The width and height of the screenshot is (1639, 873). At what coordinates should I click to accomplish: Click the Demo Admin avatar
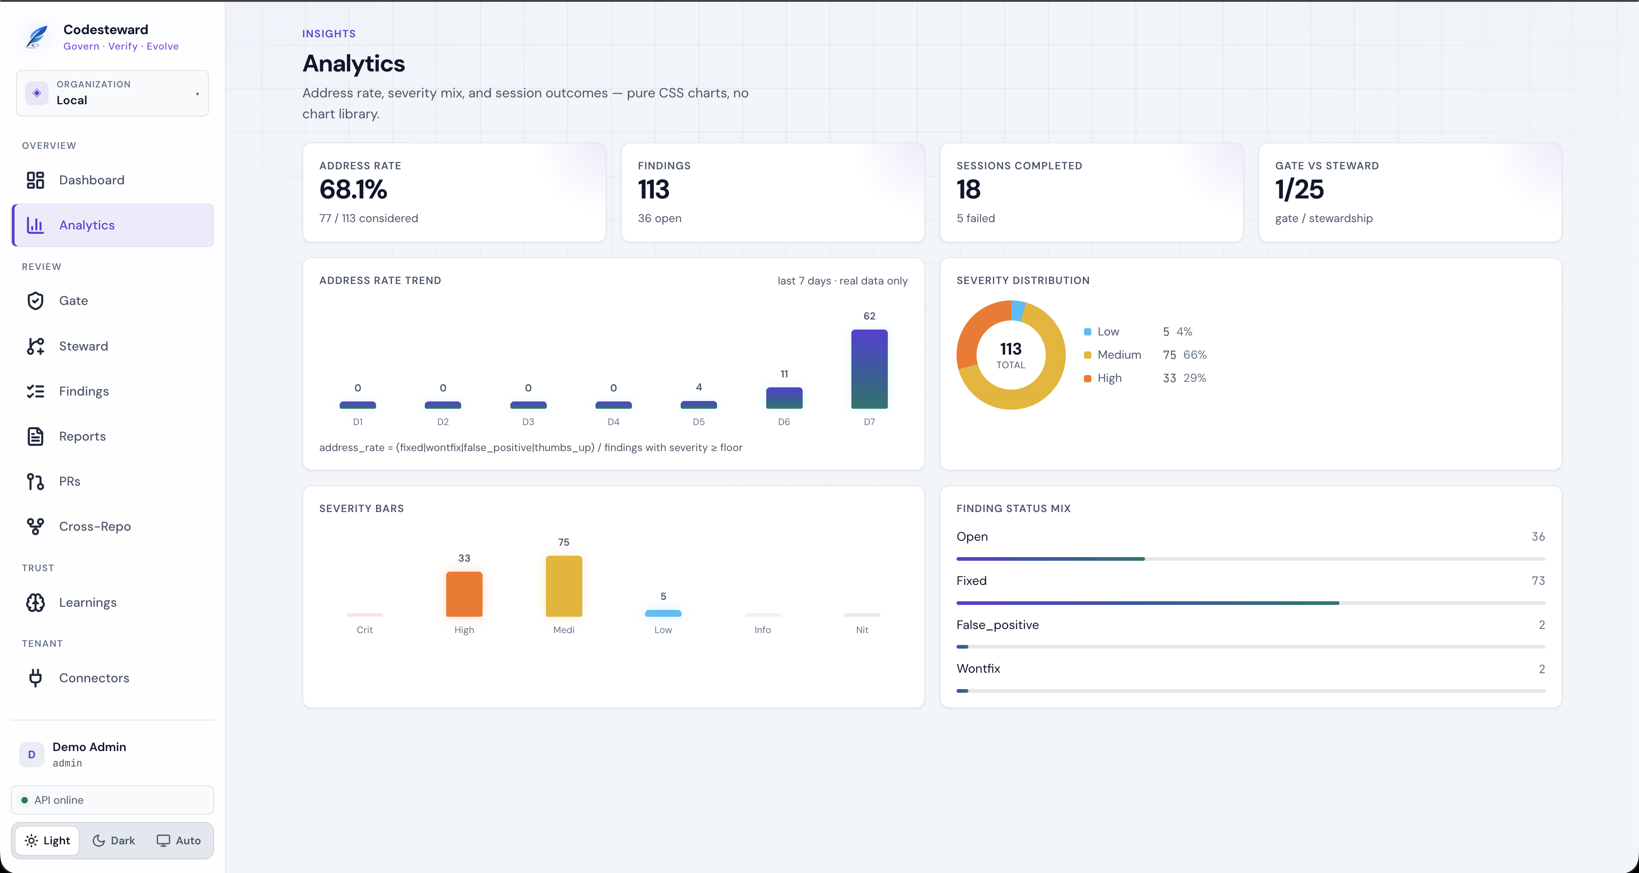(32, 755)
